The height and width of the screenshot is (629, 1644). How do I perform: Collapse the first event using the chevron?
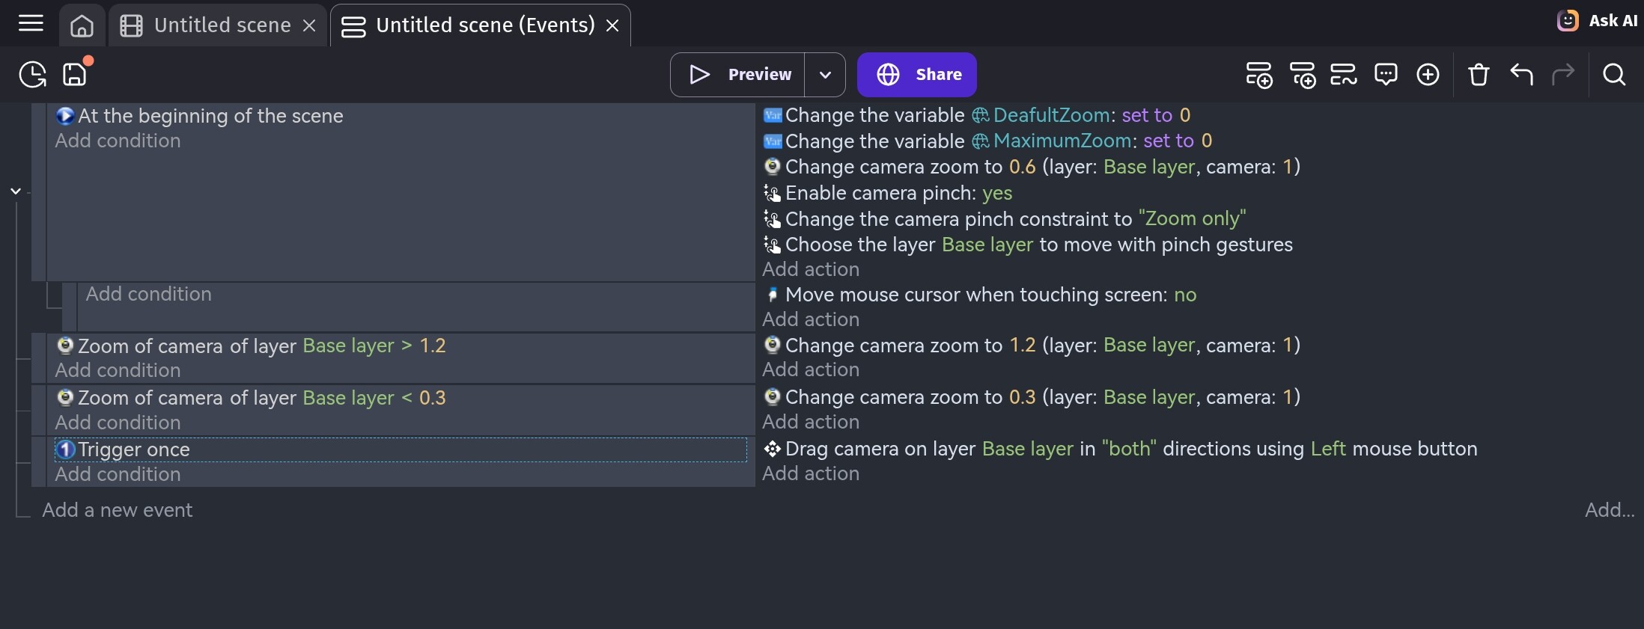point(16,191)
